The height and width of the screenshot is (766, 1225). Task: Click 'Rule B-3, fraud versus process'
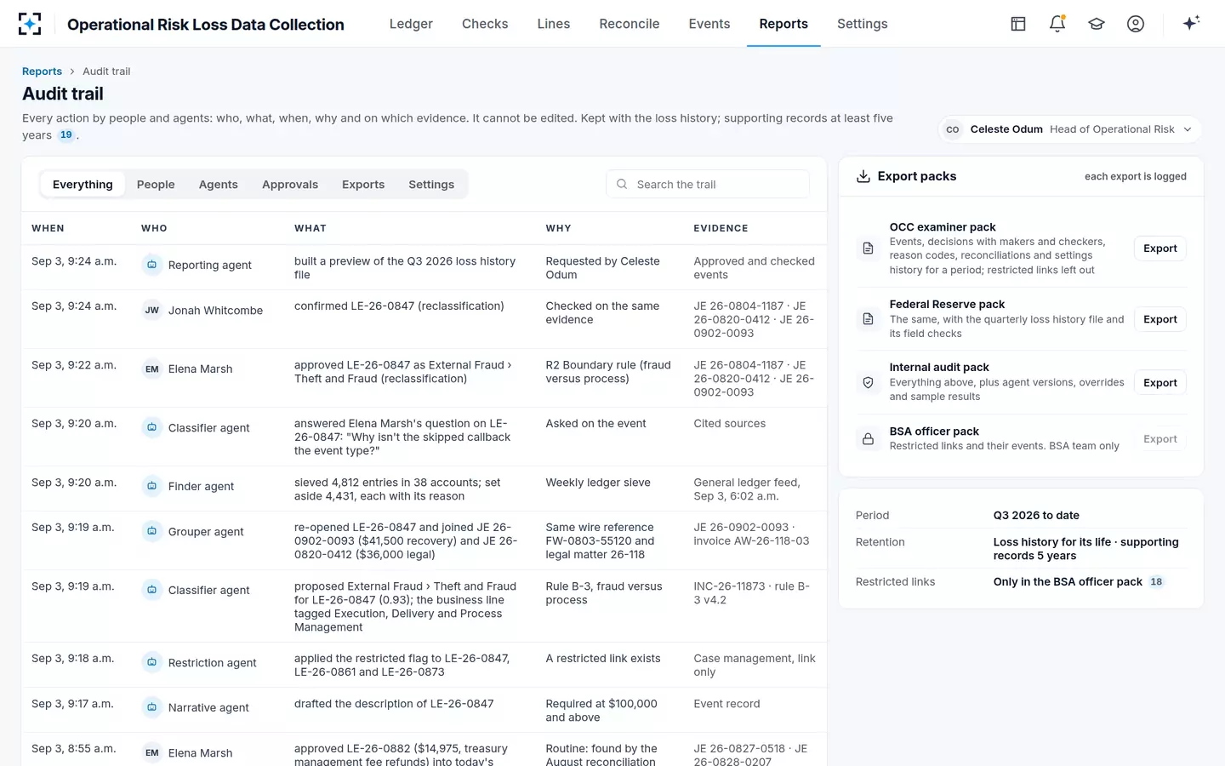[x=604, y=593]
